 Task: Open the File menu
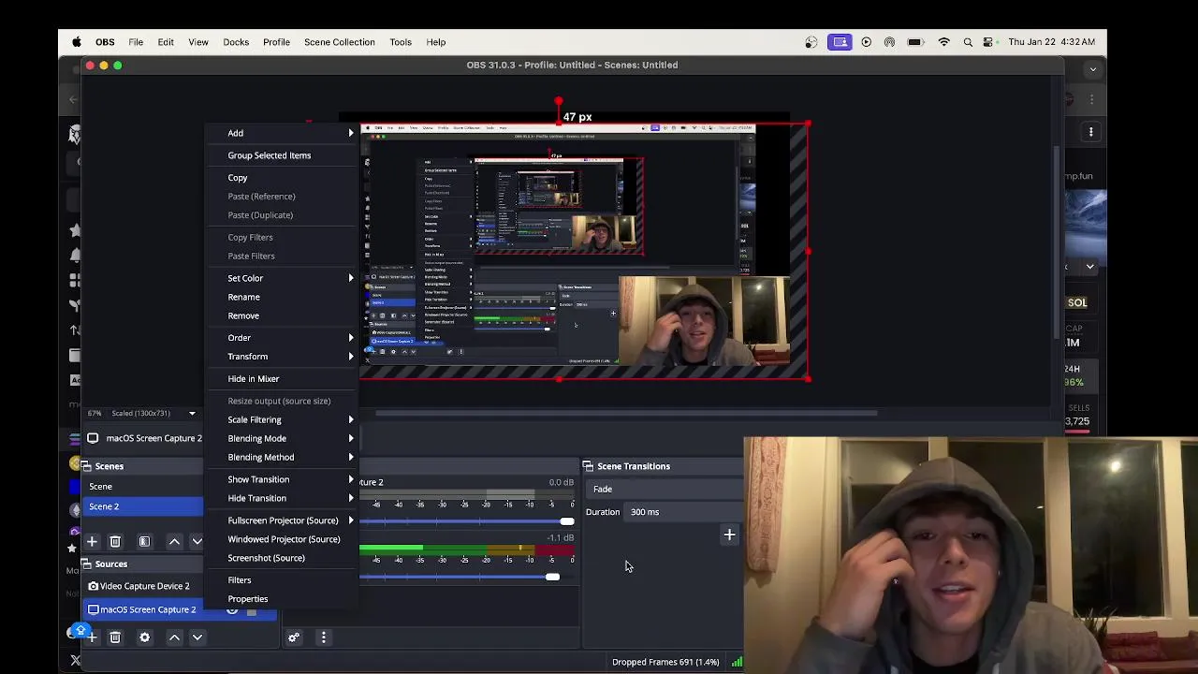click(136, 42)
